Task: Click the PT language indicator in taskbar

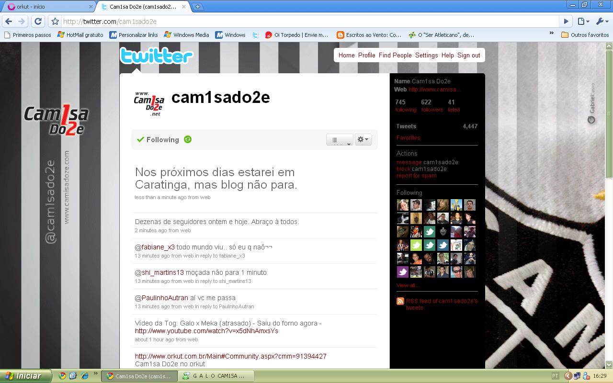Action: pos(555,376)
